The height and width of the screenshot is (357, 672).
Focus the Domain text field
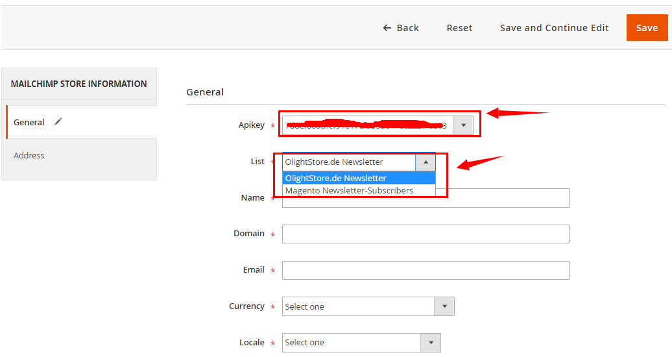coord(426,234)
